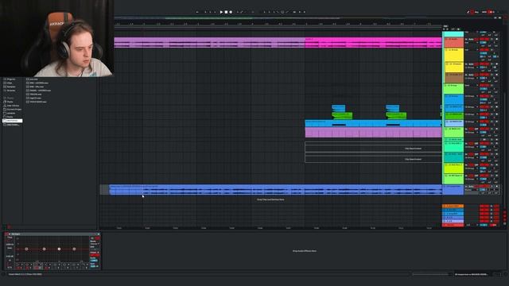Click the Drop Files and Devices Here area
Image resolution: width=509 pixels, height=286 pixels.
[270, 199]
